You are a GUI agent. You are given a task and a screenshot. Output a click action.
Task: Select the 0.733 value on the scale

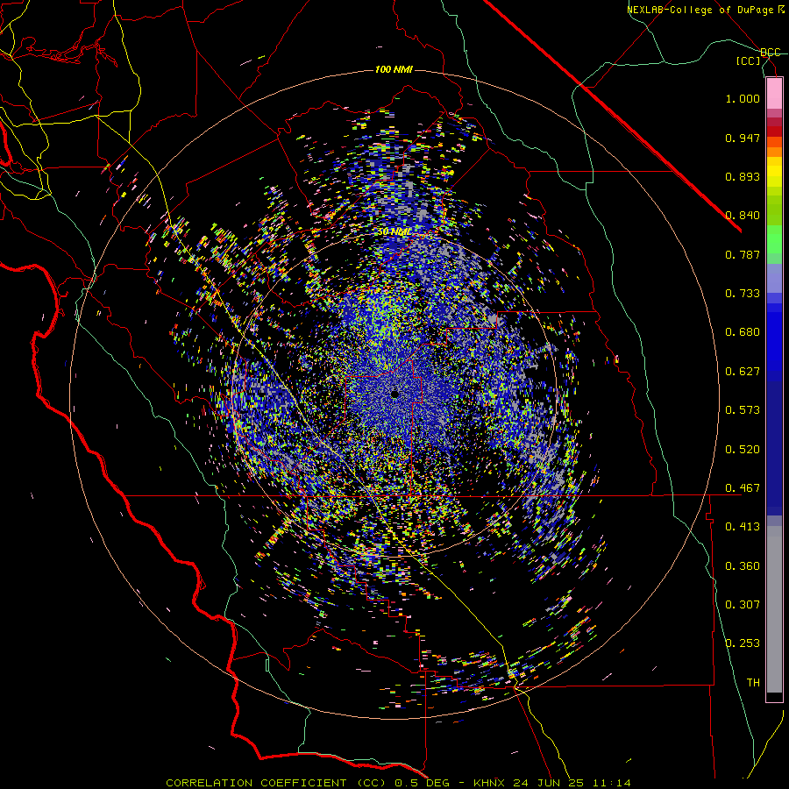tap(743, 294)
